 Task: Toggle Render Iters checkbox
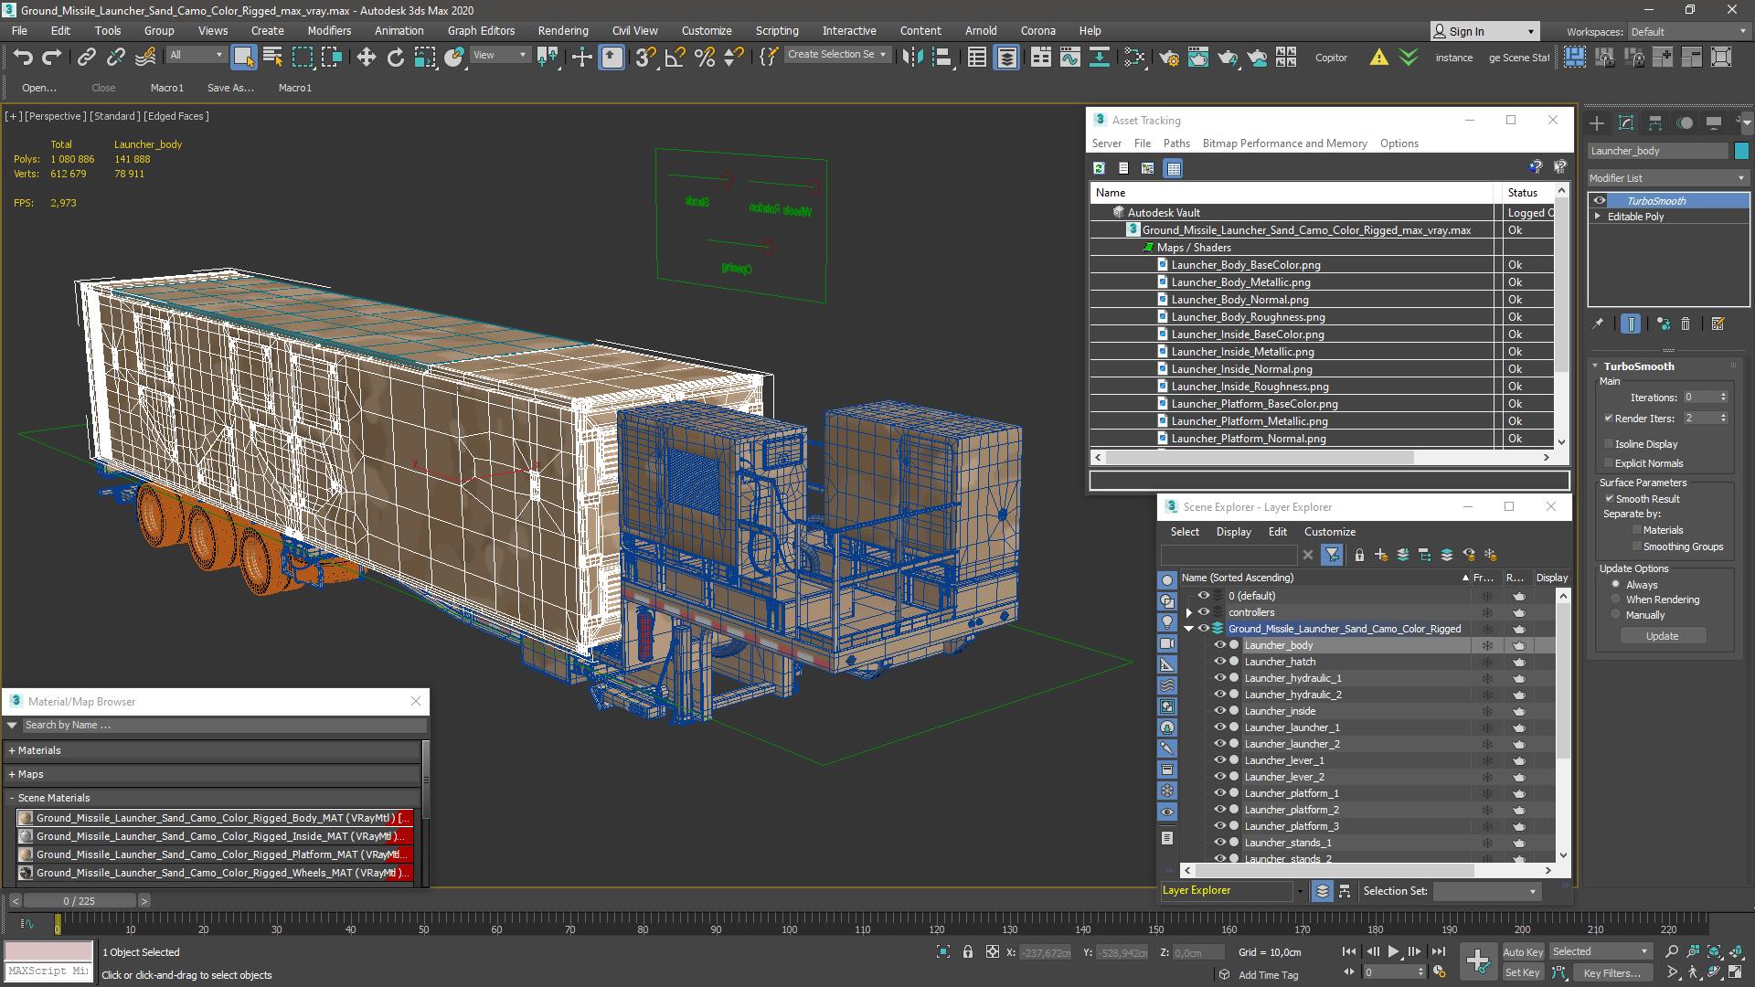pos(1609,419)
